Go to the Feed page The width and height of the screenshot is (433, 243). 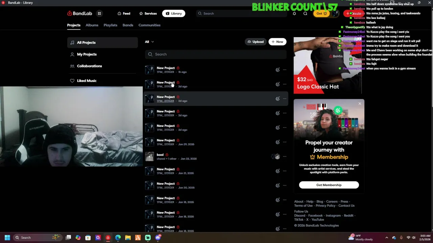coord(124,13)
